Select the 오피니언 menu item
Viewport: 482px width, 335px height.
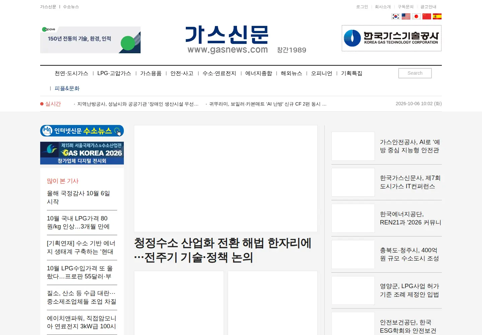pos(322,73)
